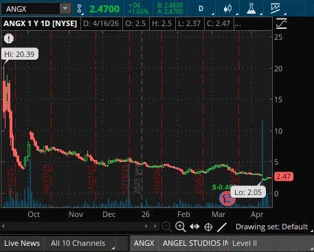Screen dimensions: 314x252
Task: Click the C: 2.47 close value
Action: pos(218,23)
